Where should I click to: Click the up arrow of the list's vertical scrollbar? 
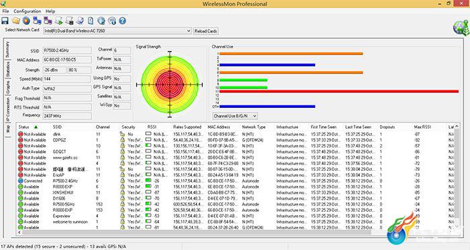457,127
